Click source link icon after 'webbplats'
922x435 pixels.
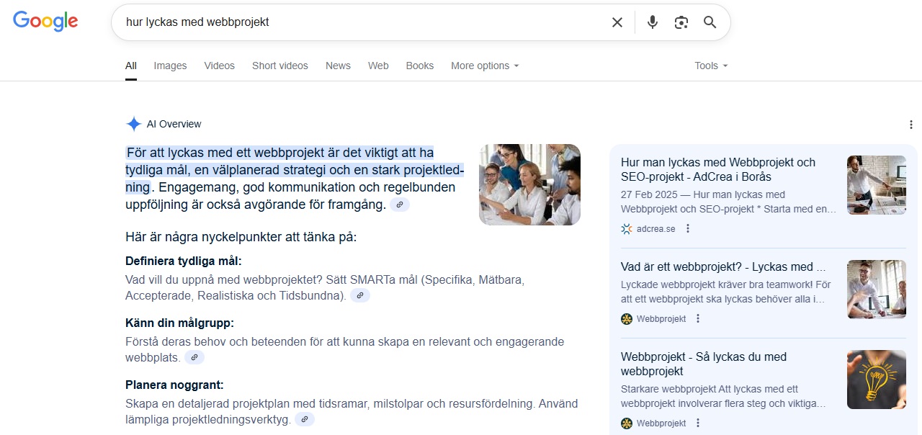point(194,357)
